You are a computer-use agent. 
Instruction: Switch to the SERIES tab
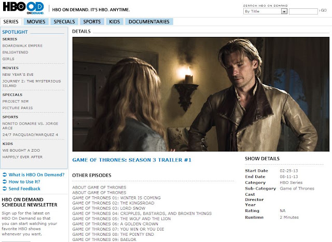[x=10, y=22]
